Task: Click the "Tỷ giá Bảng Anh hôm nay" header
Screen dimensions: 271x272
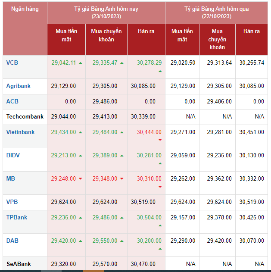Action: [106, 9]
